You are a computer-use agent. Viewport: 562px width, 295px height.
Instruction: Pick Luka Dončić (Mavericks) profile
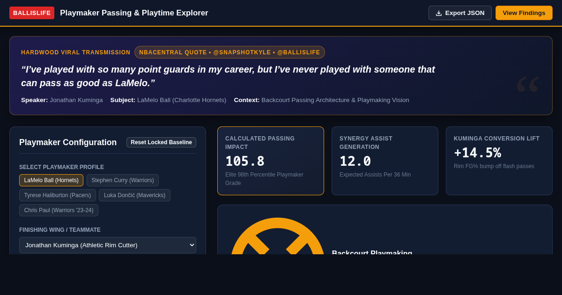point(135,195)
